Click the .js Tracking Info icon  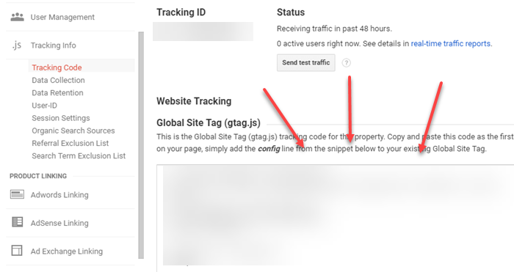click(17, 45)
